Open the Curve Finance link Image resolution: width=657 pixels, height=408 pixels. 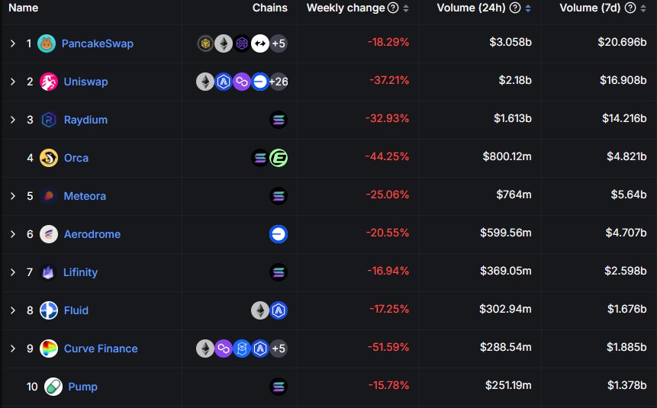click(101, 349)
